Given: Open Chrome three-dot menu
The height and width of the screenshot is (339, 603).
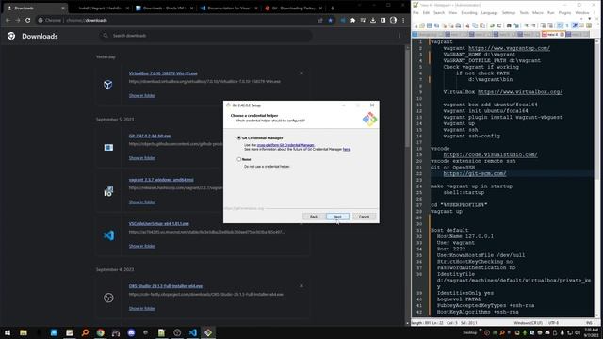Looking at the screenshot, I should pos(403,20).
